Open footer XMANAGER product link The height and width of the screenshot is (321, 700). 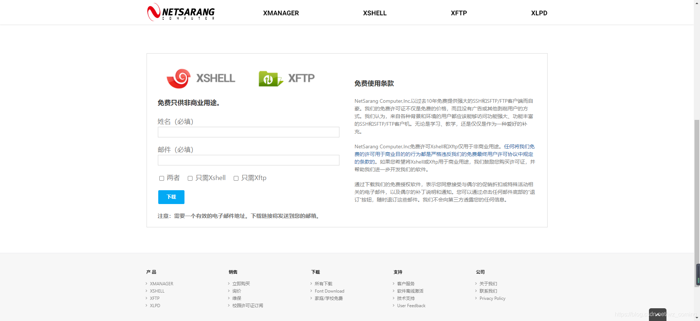[x=162, y=283]
